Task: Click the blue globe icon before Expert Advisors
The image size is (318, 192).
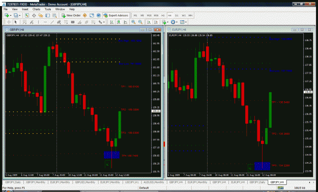Action: pyautogui.click(x=99, y=15)
